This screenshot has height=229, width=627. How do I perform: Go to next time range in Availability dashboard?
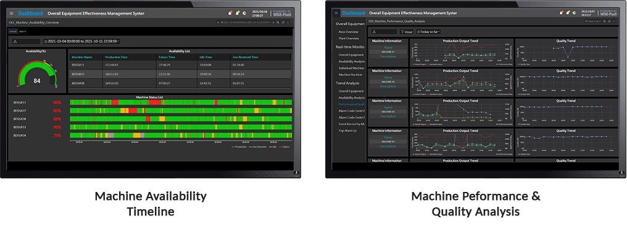point(273,22)
